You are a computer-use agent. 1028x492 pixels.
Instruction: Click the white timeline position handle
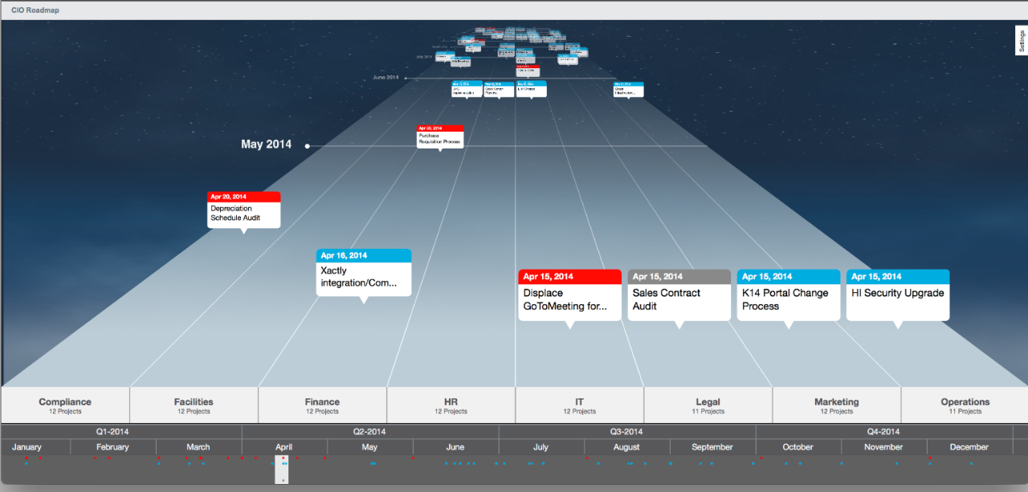[x=282, y=470]
